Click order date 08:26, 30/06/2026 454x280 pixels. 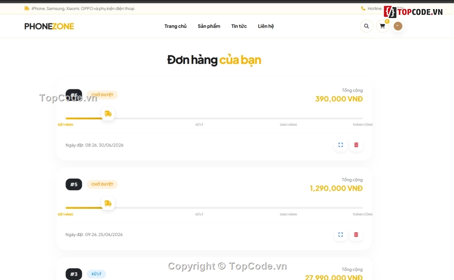click(x=95, y=145)
